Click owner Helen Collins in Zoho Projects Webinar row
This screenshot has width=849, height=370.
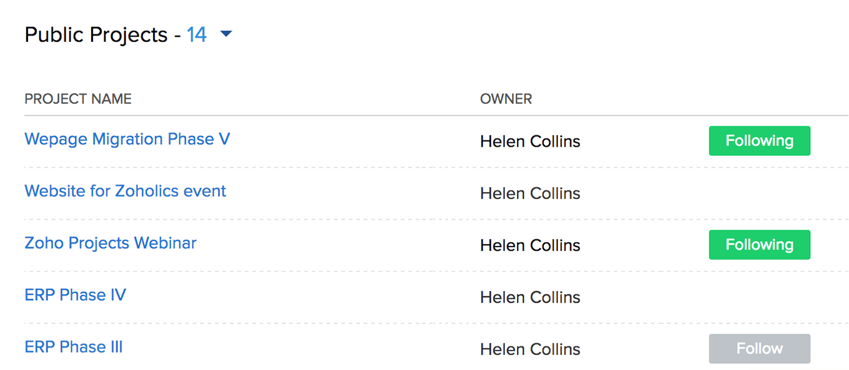pyautogui.click(x=530, y=245)
